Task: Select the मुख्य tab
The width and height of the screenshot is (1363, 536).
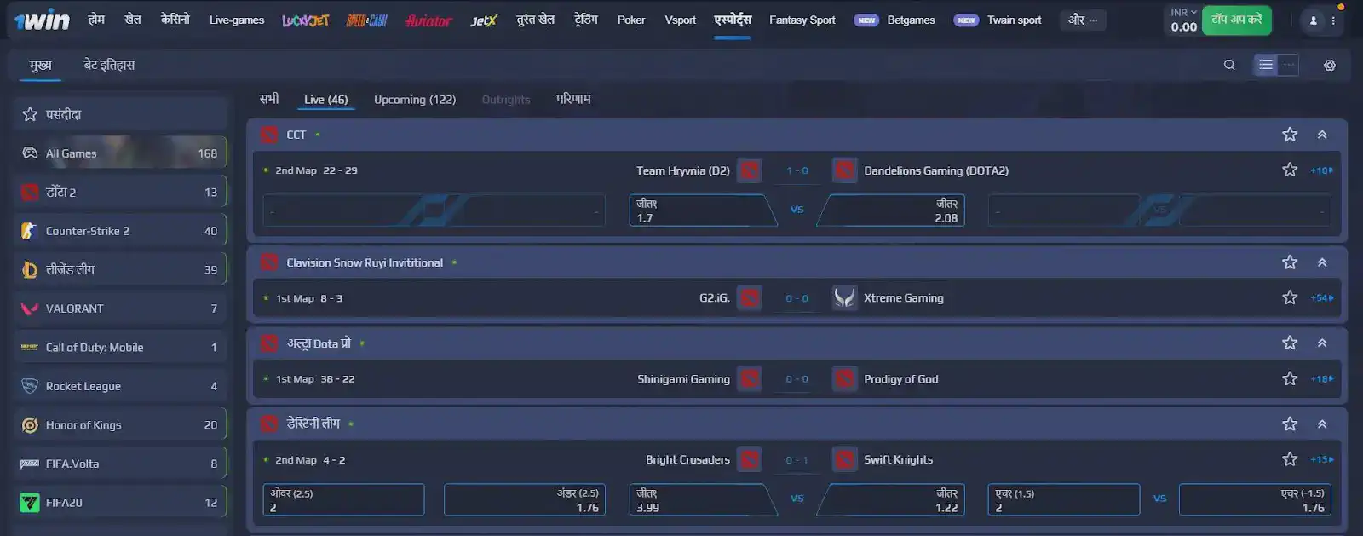Action: [40, 65]
